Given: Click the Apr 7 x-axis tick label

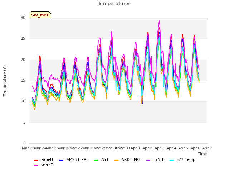Looking at the screenshot, I should click(207, 148).
